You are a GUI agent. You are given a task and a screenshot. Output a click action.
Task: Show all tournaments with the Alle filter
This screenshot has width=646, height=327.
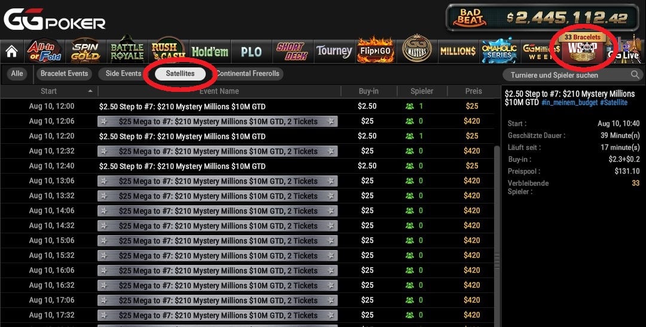pos(17,73)
